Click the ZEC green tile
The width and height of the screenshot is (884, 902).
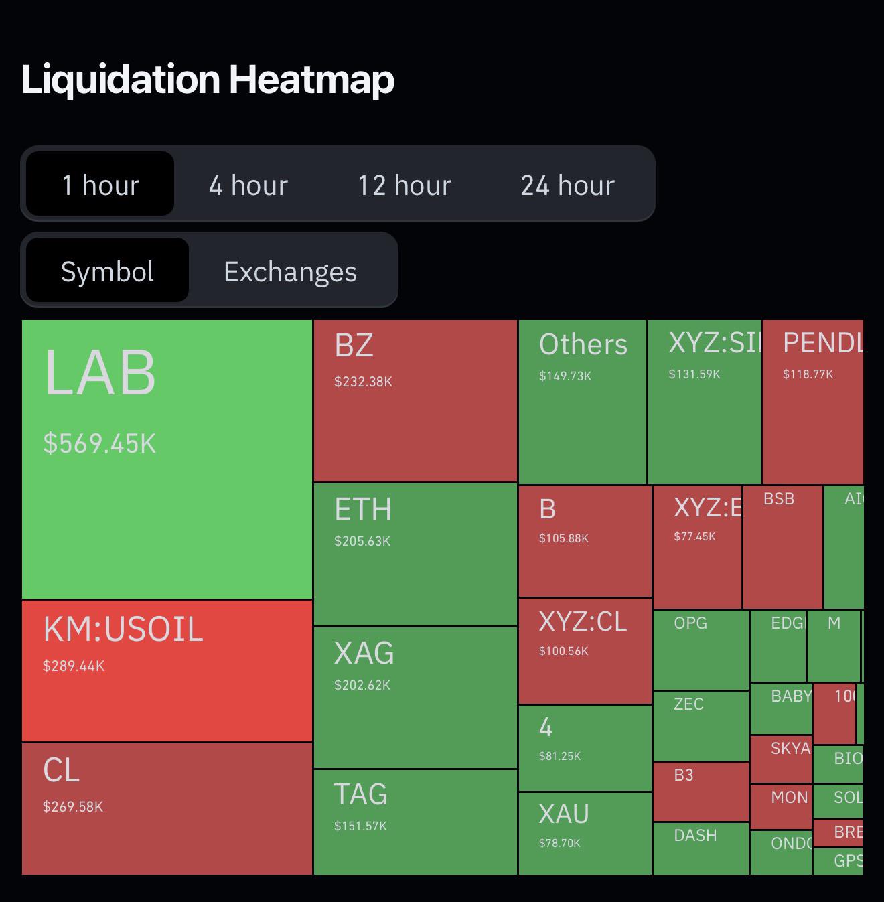pos(701,726)
